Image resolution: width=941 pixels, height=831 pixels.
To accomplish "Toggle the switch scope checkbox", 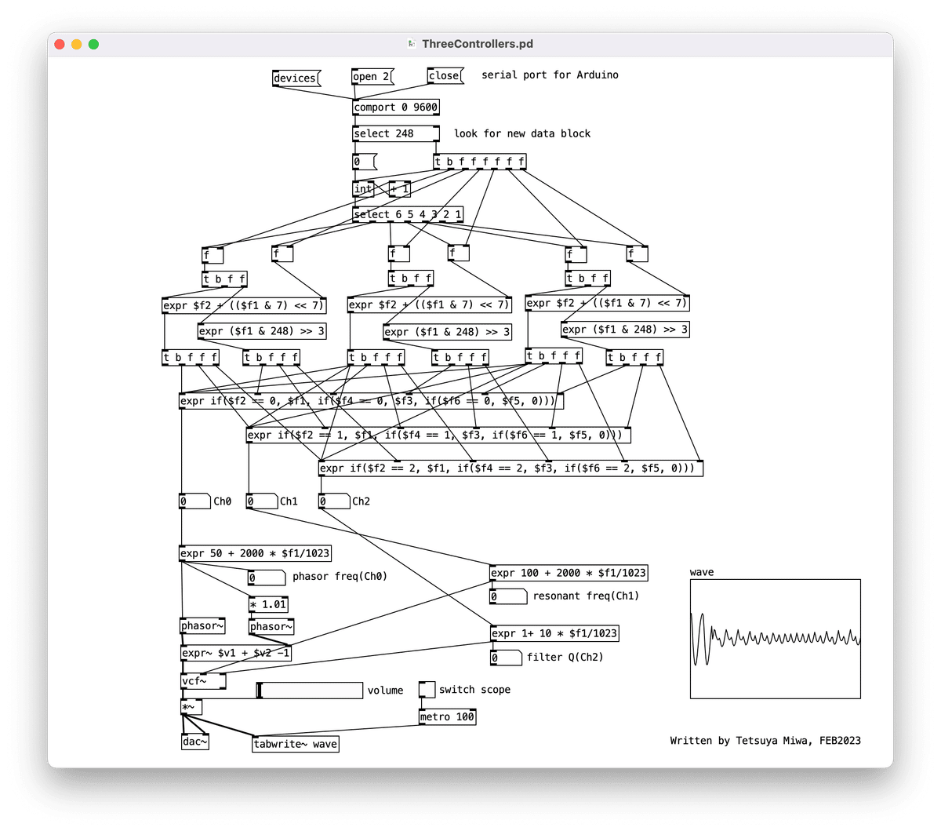I will point(427,690).
